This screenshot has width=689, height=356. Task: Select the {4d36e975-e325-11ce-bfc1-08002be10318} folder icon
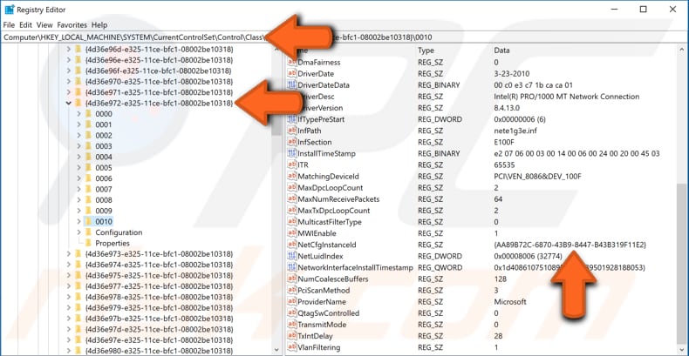pyautogui.click(x=78, y=275)
